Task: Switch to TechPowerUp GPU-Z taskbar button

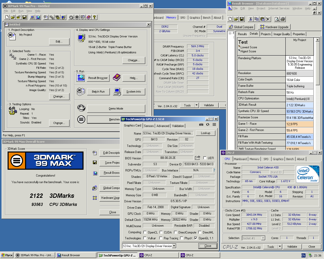Action: pos(117,255)
